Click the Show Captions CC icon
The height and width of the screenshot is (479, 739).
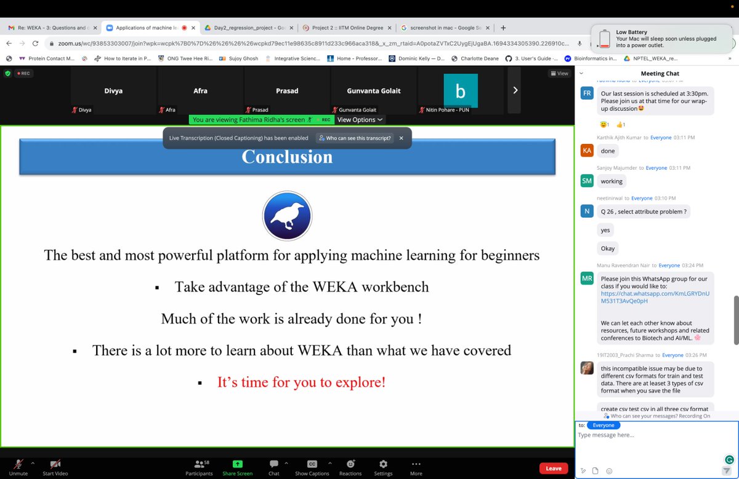[312, 464]
